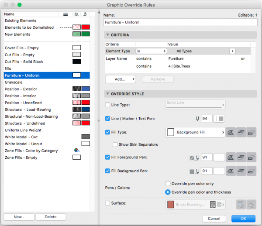Click cover fill icon in Fill Type row
This screenshot has width=262, height=226.
click(241, 132)
